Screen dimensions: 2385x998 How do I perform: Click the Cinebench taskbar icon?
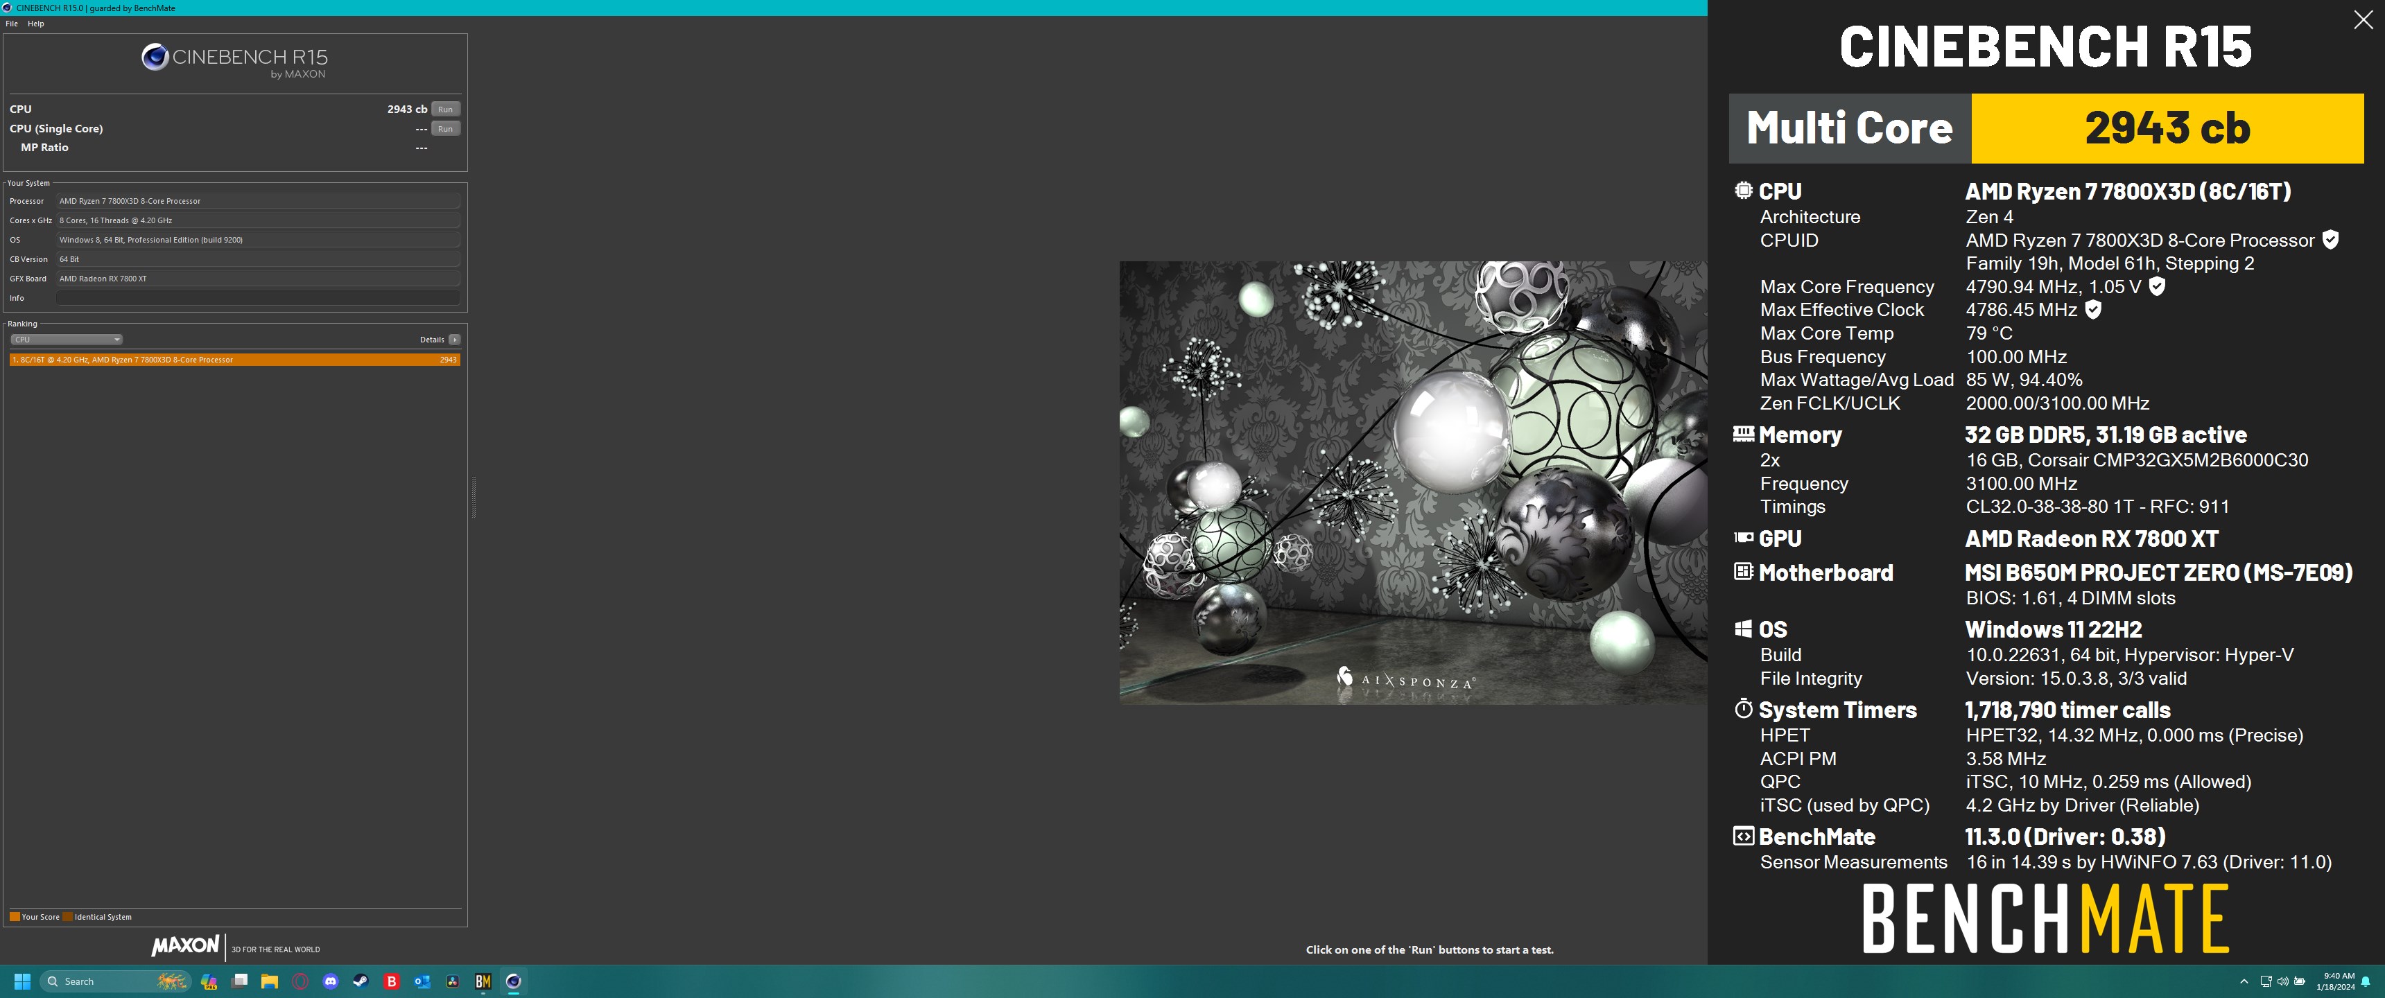pos(514,981)
